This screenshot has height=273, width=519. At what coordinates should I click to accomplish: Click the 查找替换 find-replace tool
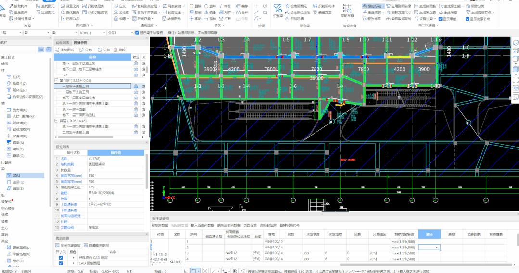(70, 12)
